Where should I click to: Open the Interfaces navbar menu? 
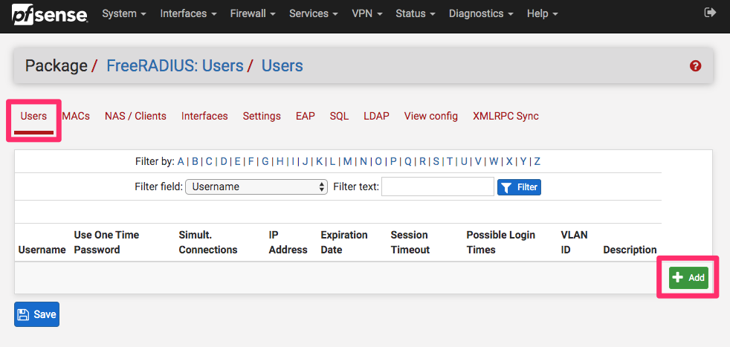189,13
